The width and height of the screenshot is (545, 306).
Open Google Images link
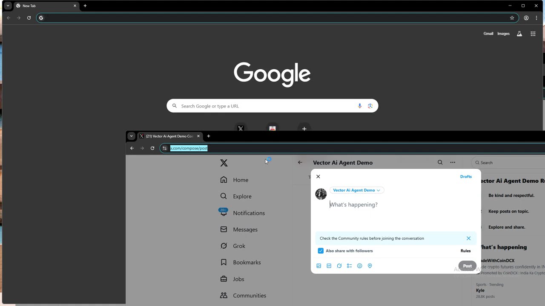click(x=503, y=34)
